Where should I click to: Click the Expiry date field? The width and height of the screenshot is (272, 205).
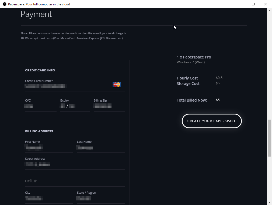[75, 106]
